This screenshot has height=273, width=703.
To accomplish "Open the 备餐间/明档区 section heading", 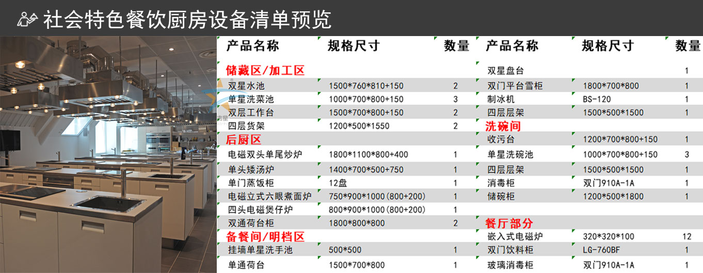I will click(x=265, y=236).
